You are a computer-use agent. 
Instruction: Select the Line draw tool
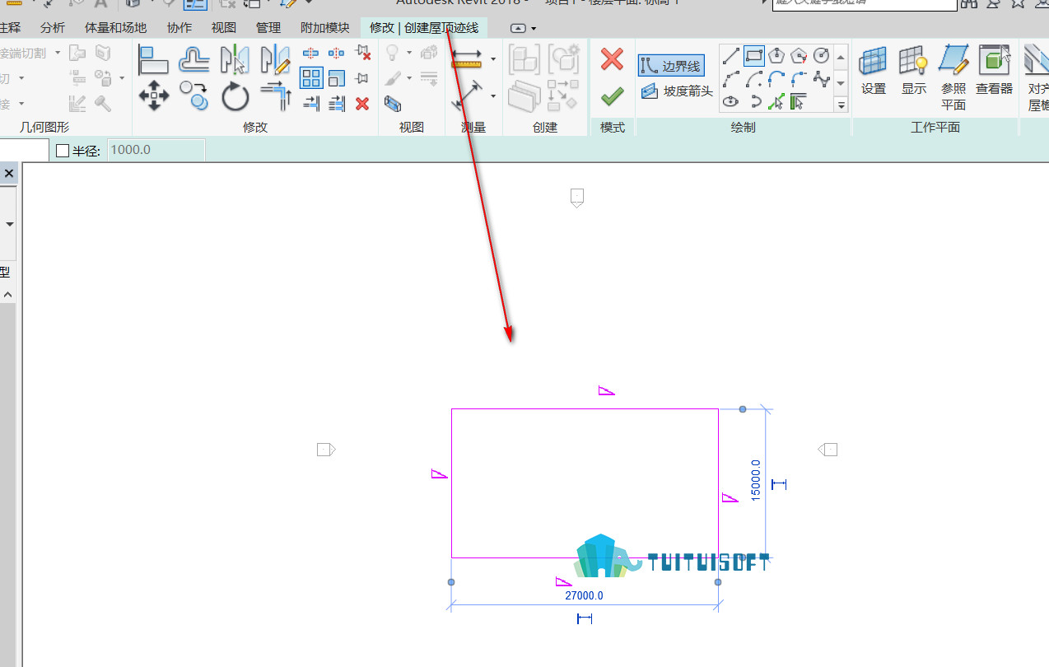point(731,56)
